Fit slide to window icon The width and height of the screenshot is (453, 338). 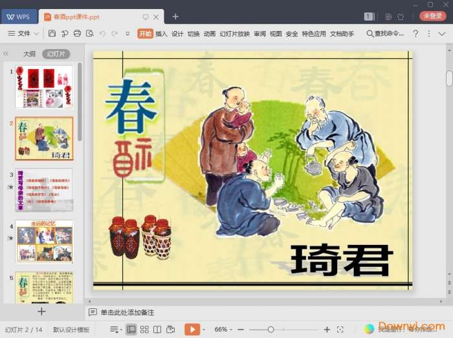click(340, 330)
